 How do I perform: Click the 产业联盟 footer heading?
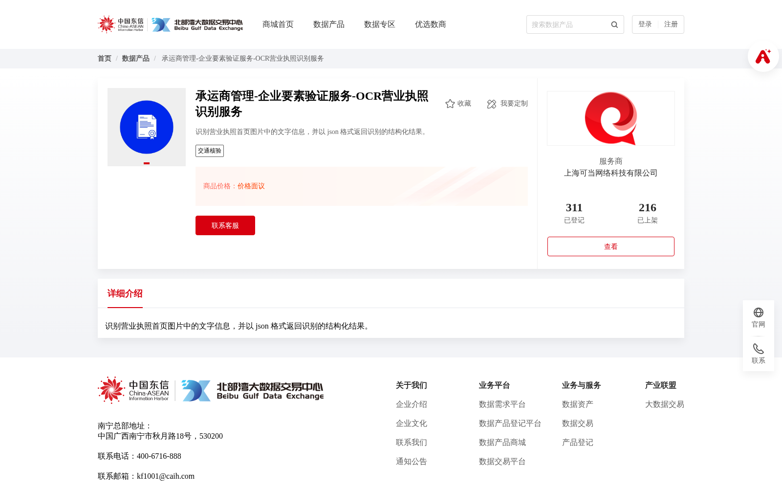tap(661, 385)
